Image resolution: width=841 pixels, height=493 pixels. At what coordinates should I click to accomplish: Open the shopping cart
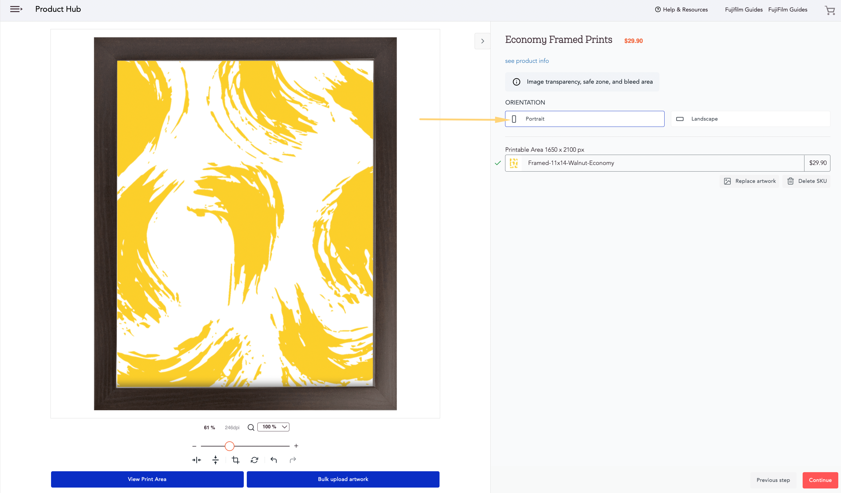click(x=830, y=10)
